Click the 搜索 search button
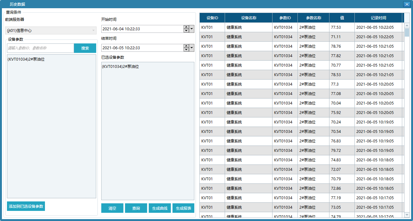This screenshot has height=221, width=413. coord(85,48)
